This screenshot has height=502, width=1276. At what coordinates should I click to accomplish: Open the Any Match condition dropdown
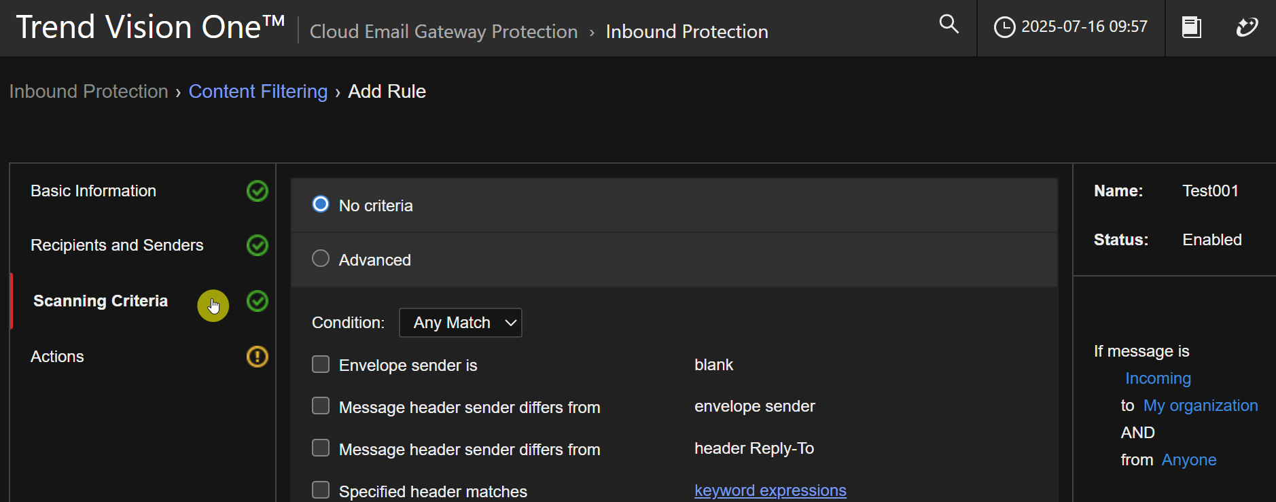(x=461, y=323)
